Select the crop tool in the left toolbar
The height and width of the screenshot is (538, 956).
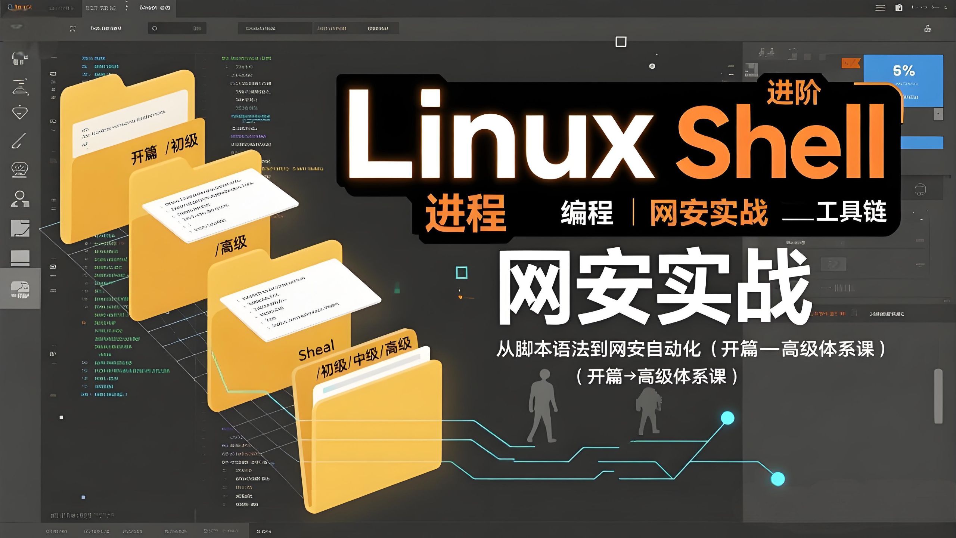pos(19,59)
